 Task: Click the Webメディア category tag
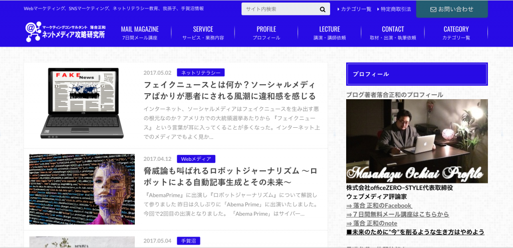pyautogui.click(x=196, y=159)
